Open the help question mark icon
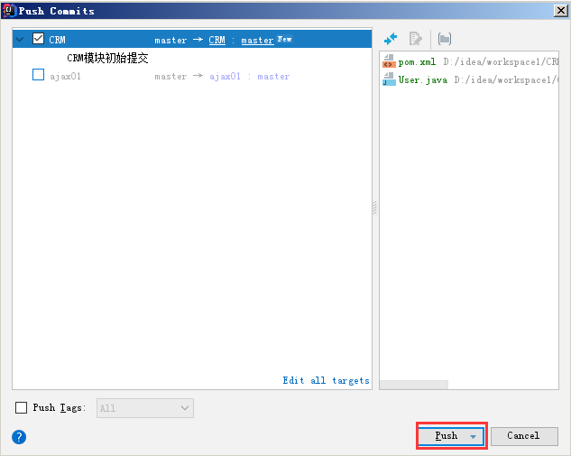This screenshot has height=456, width=571. pos(19,437)
